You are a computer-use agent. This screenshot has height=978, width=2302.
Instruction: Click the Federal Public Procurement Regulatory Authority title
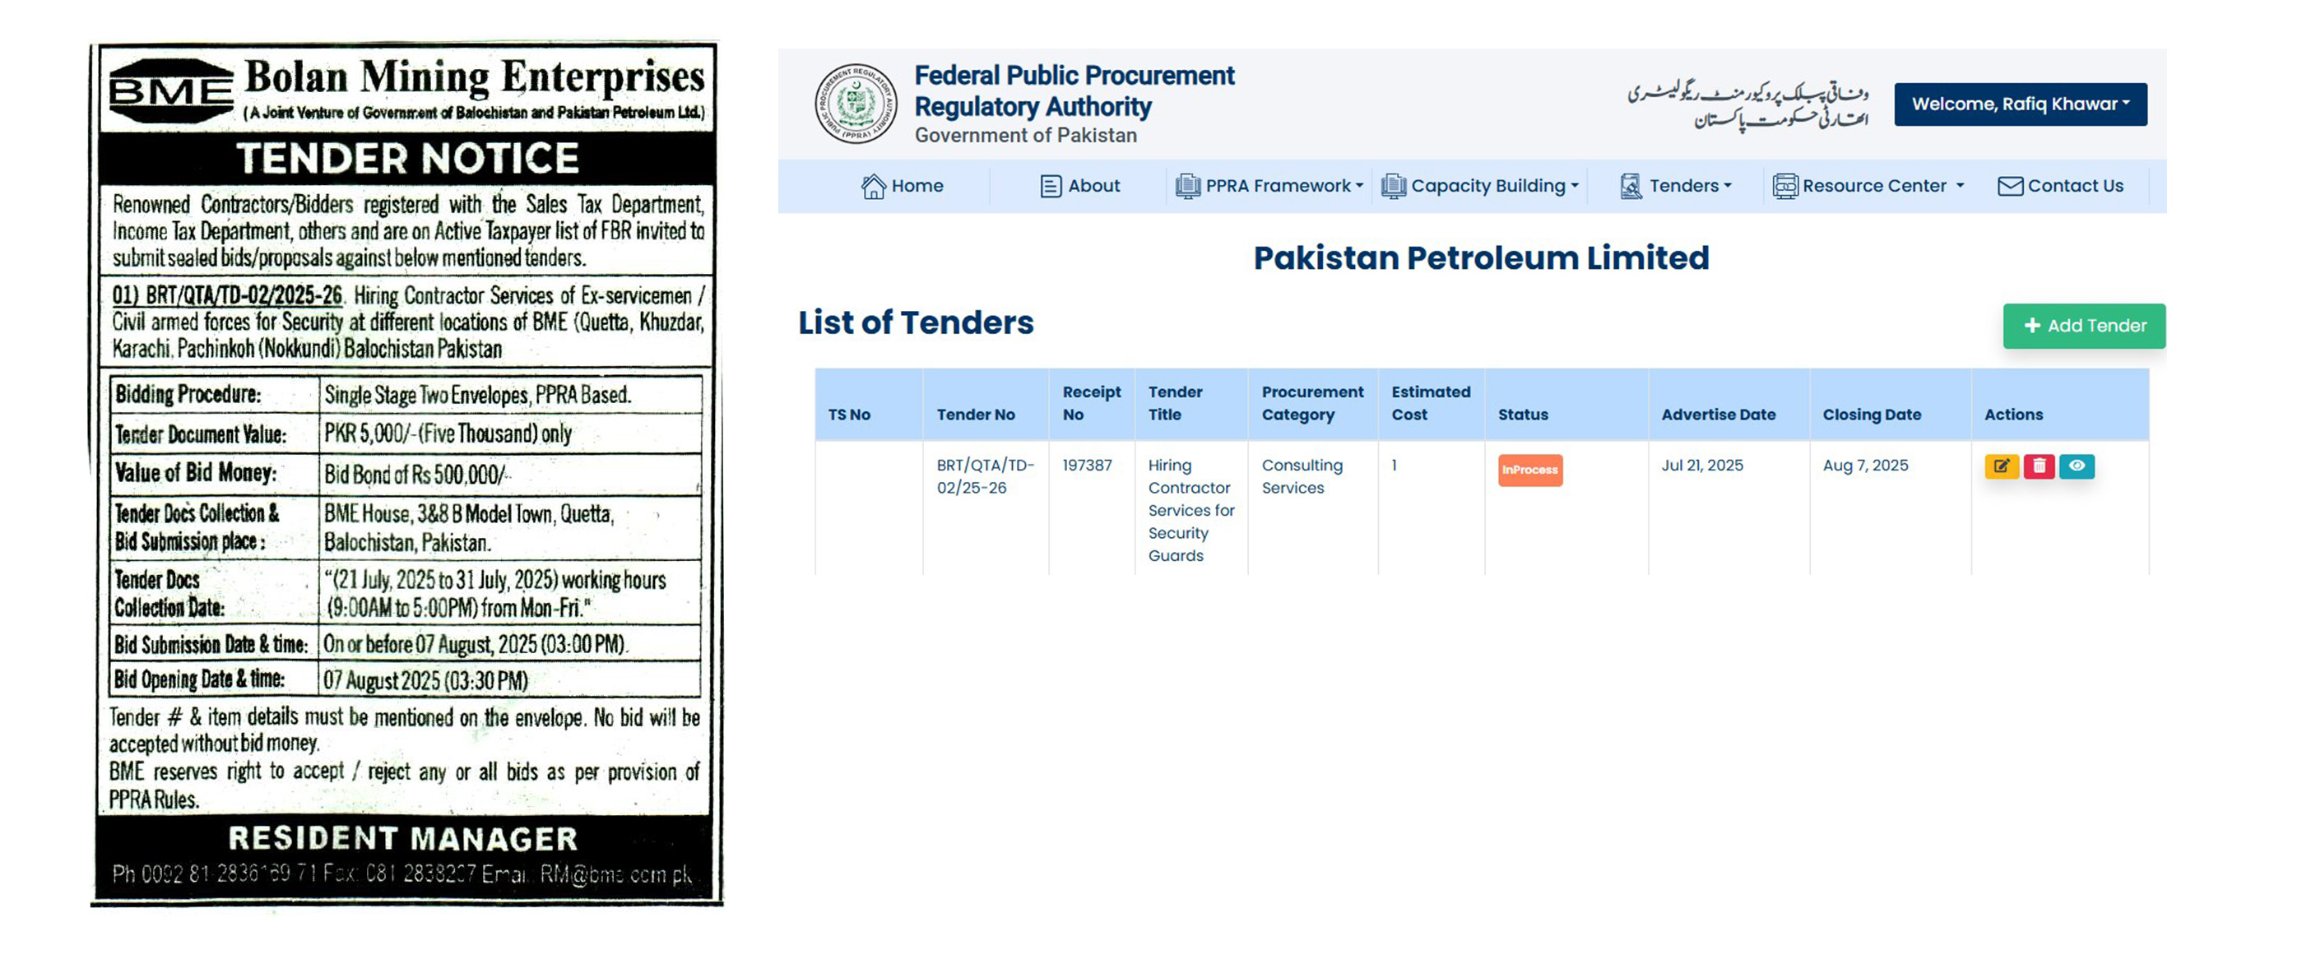tap(1074, 91)
